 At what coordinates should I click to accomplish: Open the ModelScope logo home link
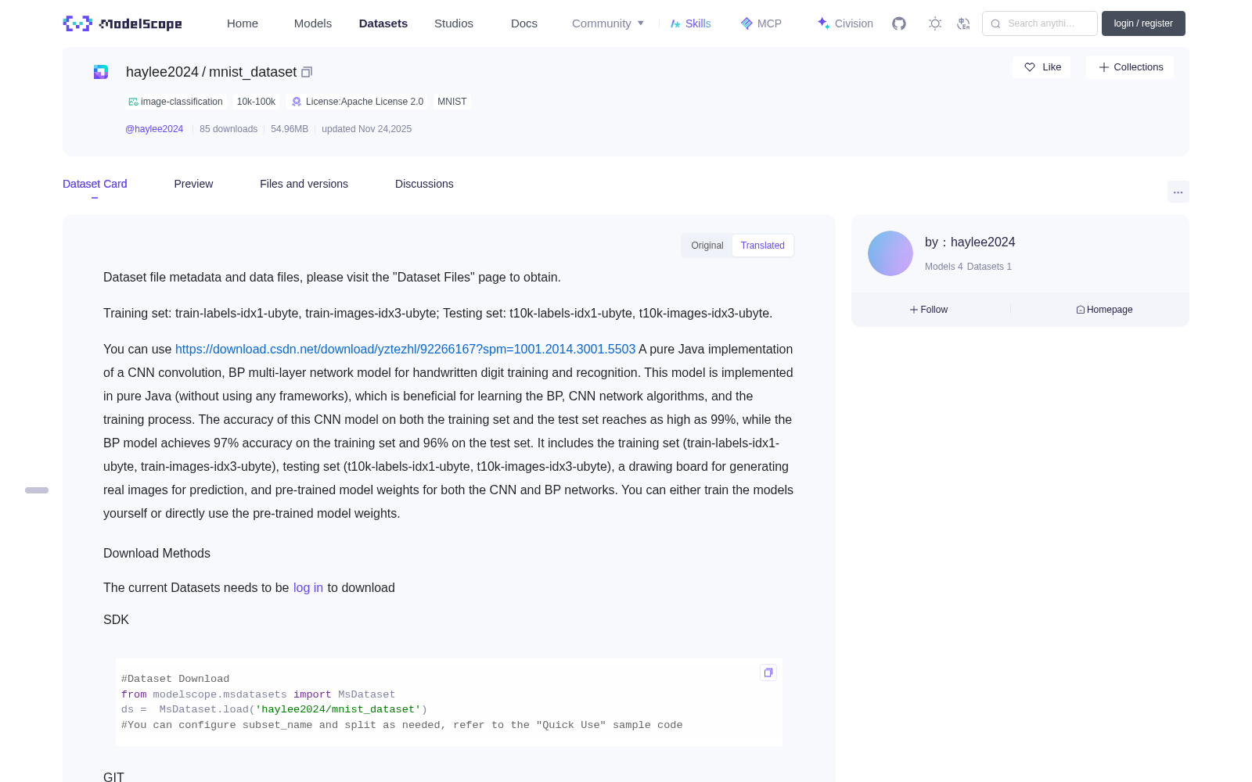click(122, 23)
